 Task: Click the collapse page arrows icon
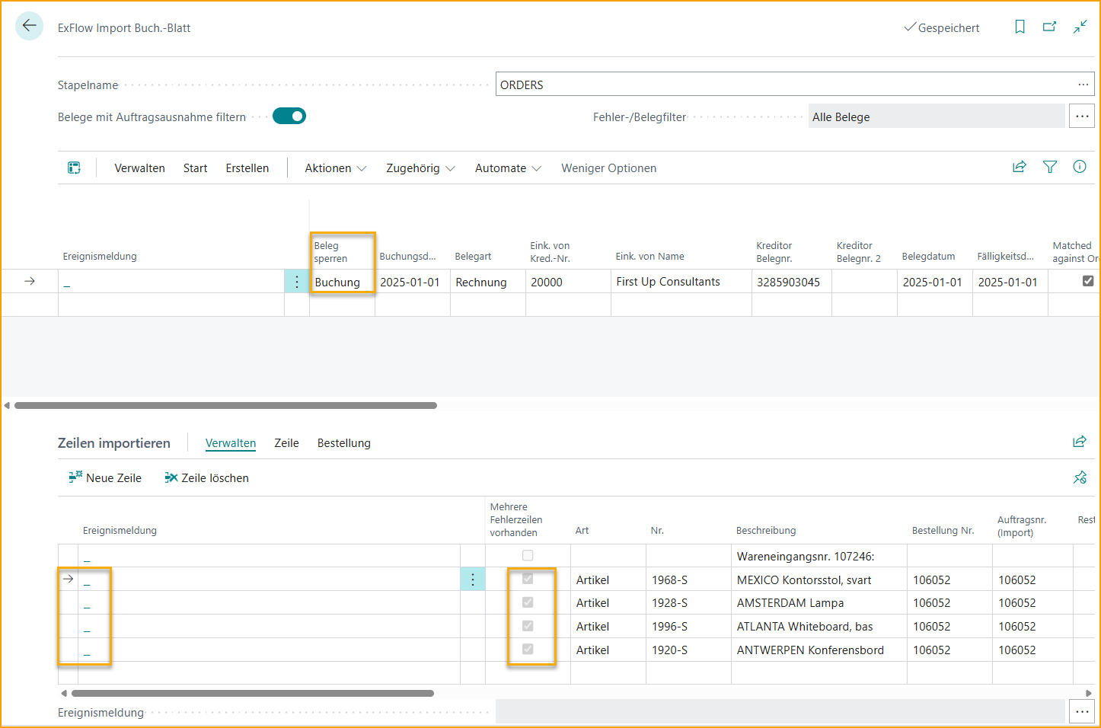click(x=1080, y=27)
